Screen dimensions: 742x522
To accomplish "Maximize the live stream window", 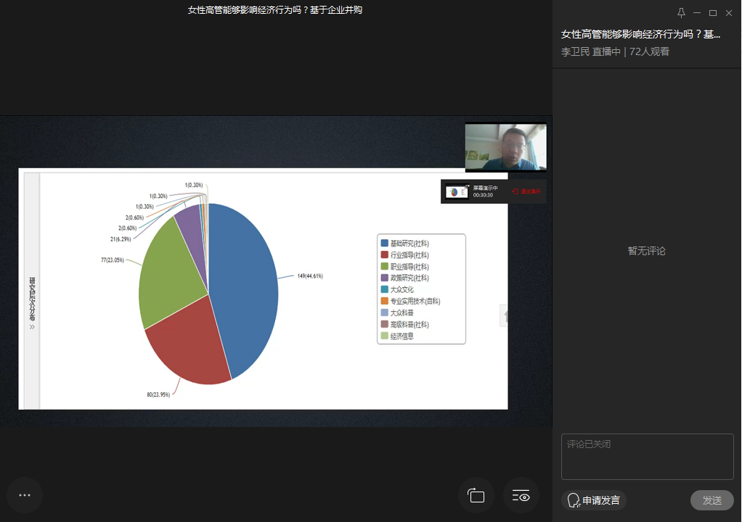I will click(713, 13).
